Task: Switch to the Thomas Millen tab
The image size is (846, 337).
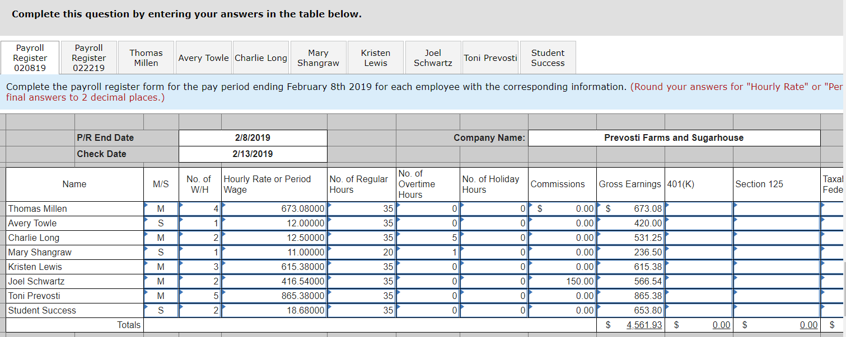Action: (146, 58)
